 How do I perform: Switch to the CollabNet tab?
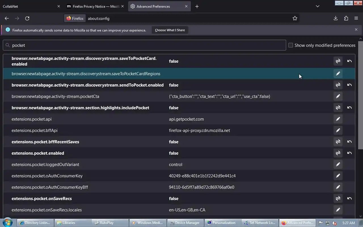tap(31, 6)
